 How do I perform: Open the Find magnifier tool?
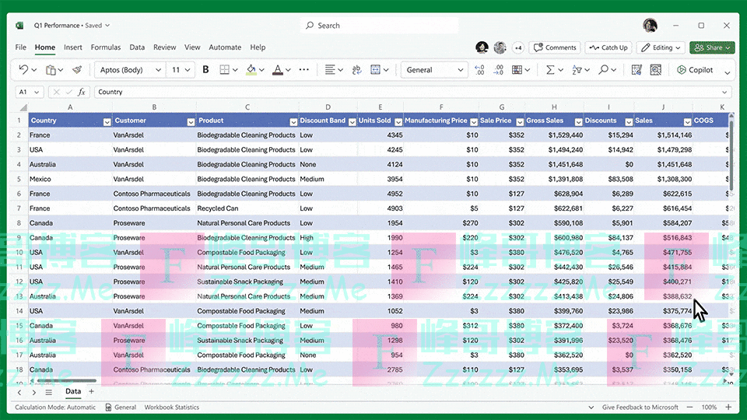click(x=603, y=70)
